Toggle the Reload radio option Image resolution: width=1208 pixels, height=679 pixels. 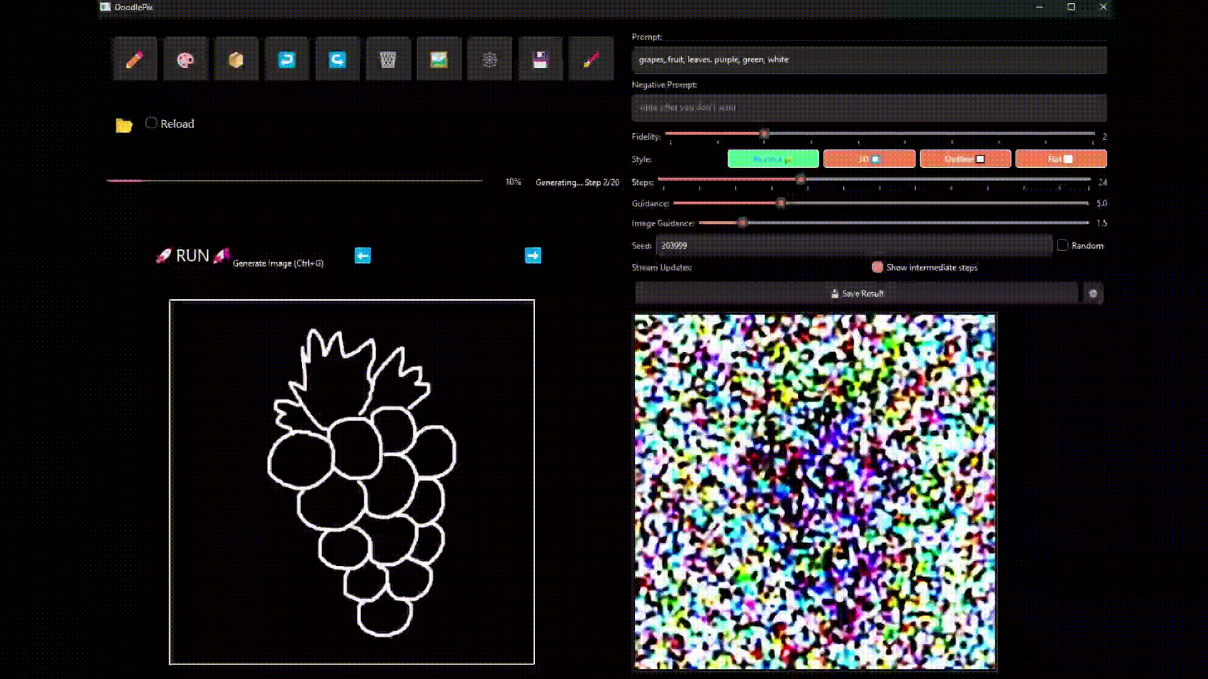(x=151, y=123)
